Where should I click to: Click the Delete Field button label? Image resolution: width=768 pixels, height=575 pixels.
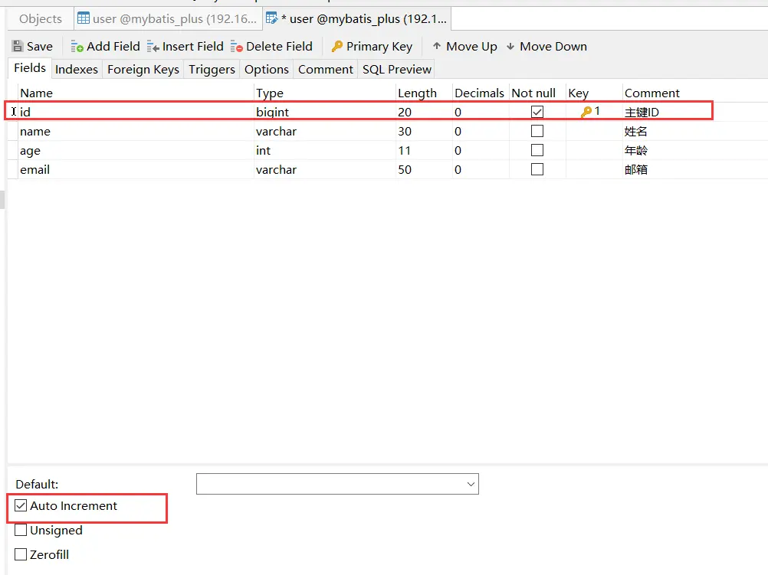click(279, 47)
